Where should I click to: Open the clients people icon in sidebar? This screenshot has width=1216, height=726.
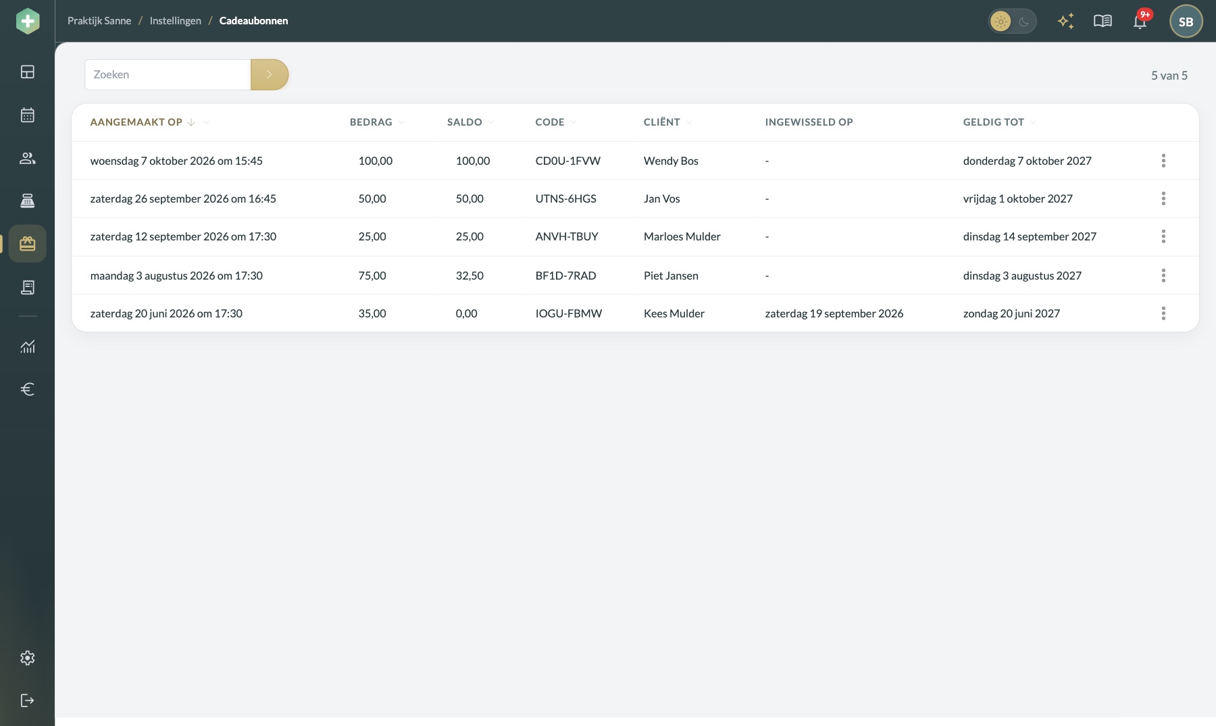[x=27, y=158]
